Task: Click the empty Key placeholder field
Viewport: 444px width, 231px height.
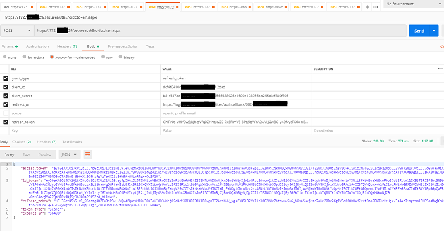Action: pos(85,131)
